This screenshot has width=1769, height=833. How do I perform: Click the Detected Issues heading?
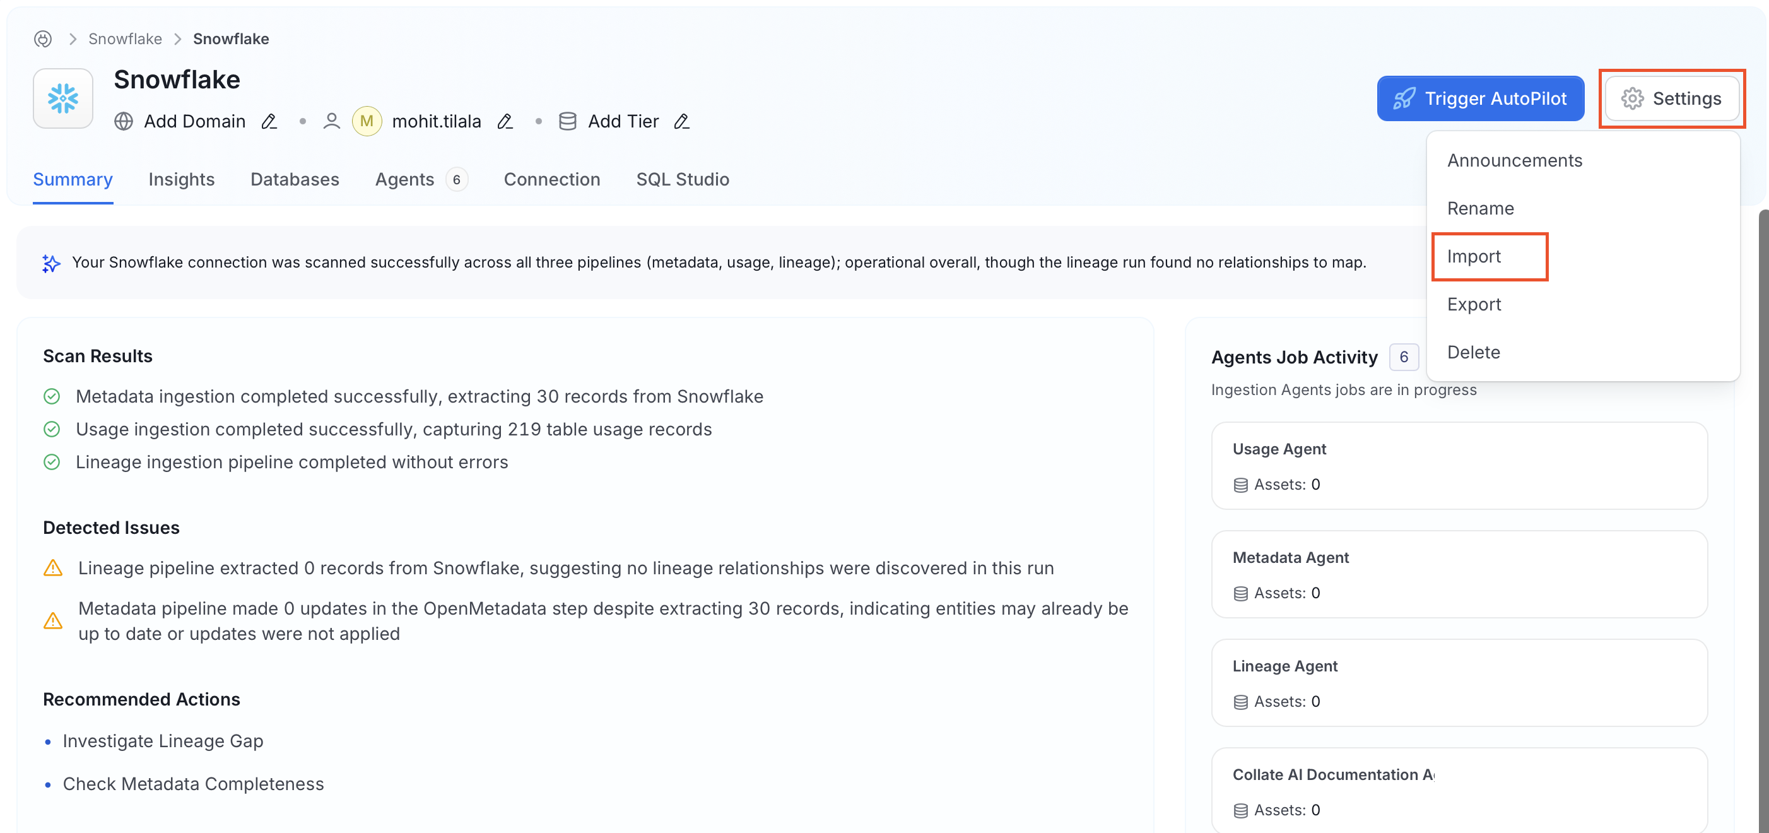(111, 528)
